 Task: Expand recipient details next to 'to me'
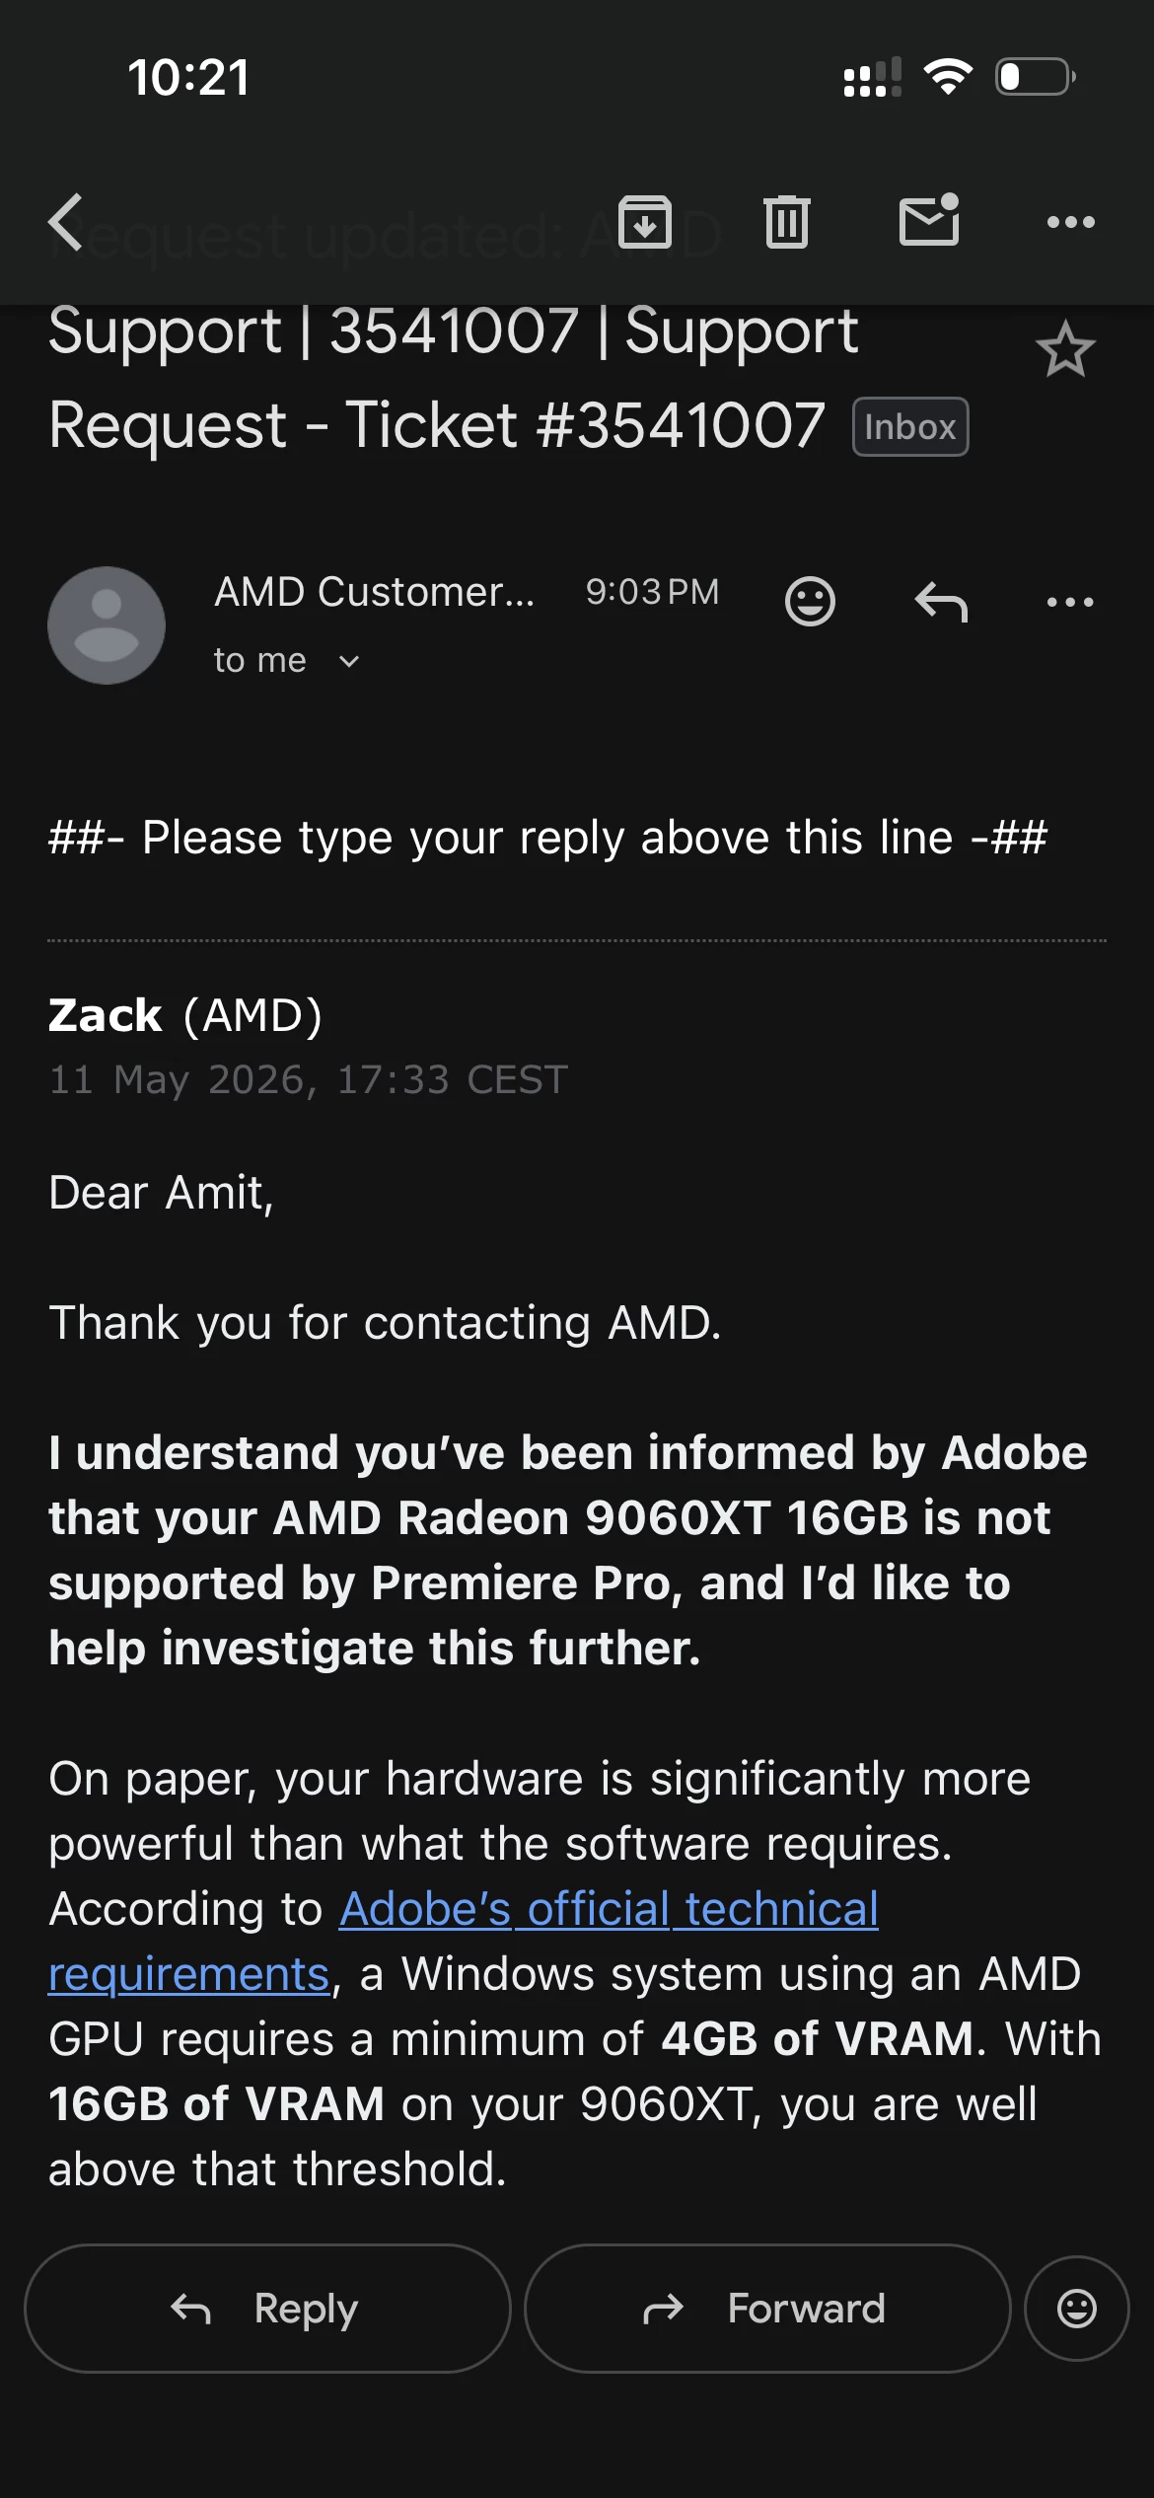(349, 661)
